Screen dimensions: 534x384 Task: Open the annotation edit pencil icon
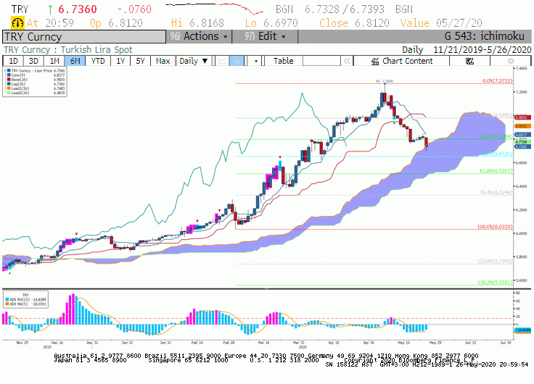(469, 61)
